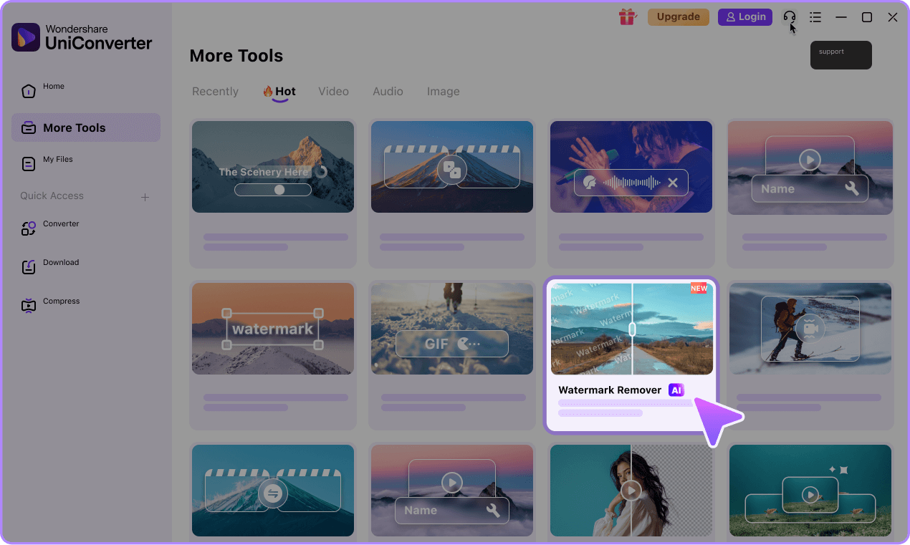Click the AI badge beside Watermark Remover

676,390
